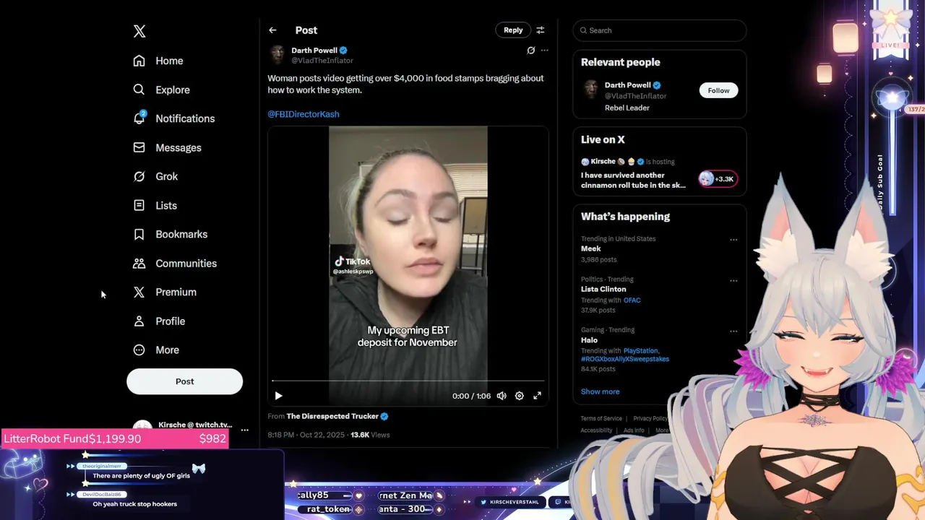Open the @FBIDirectorKash mention
Screen dimensions: 925x520
click(304, 114)
